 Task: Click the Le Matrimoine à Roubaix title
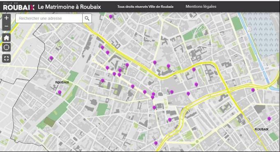[x=69, y=7]
